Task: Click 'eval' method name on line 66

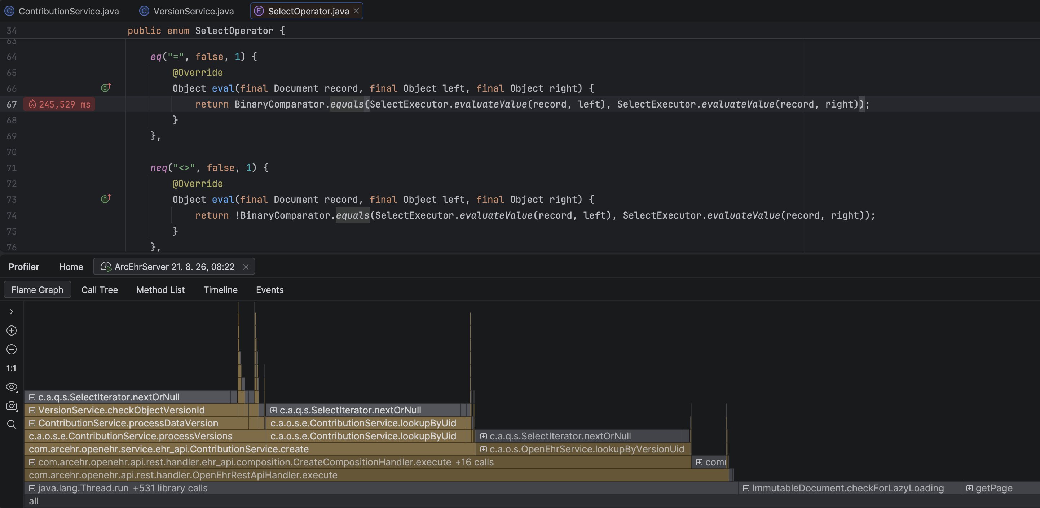Action: [223, 88]
